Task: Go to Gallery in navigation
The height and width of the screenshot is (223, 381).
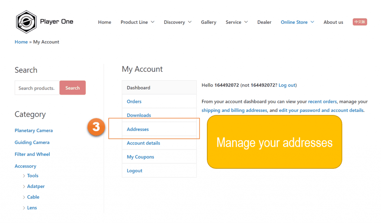Action: tap(208, 22)
